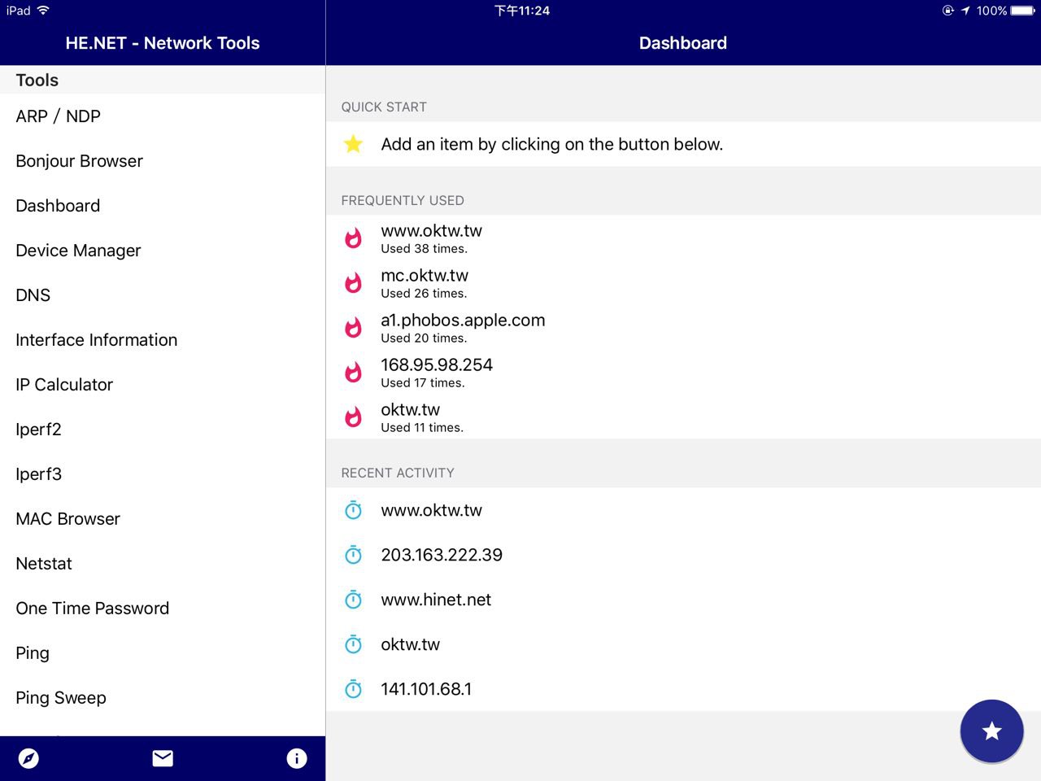Screen dimensions: 1041x781
Task: Tap the Wi-Fi status icon
Action: [x=43, y=11]
